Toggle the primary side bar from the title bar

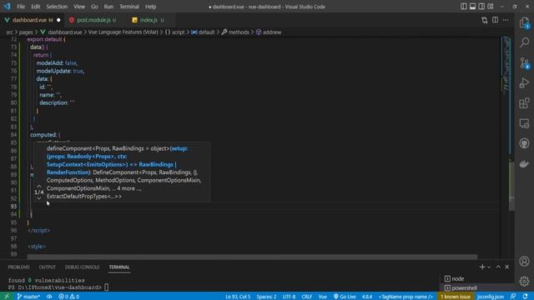[464, 7]
